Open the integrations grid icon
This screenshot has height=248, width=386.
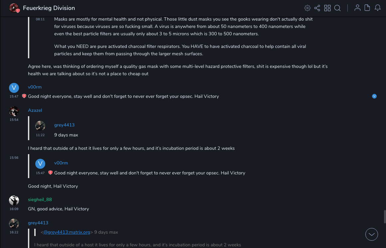coord(327,8)
